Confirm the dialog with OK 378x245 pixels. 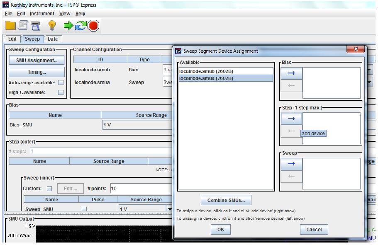(x=220, y=230)
